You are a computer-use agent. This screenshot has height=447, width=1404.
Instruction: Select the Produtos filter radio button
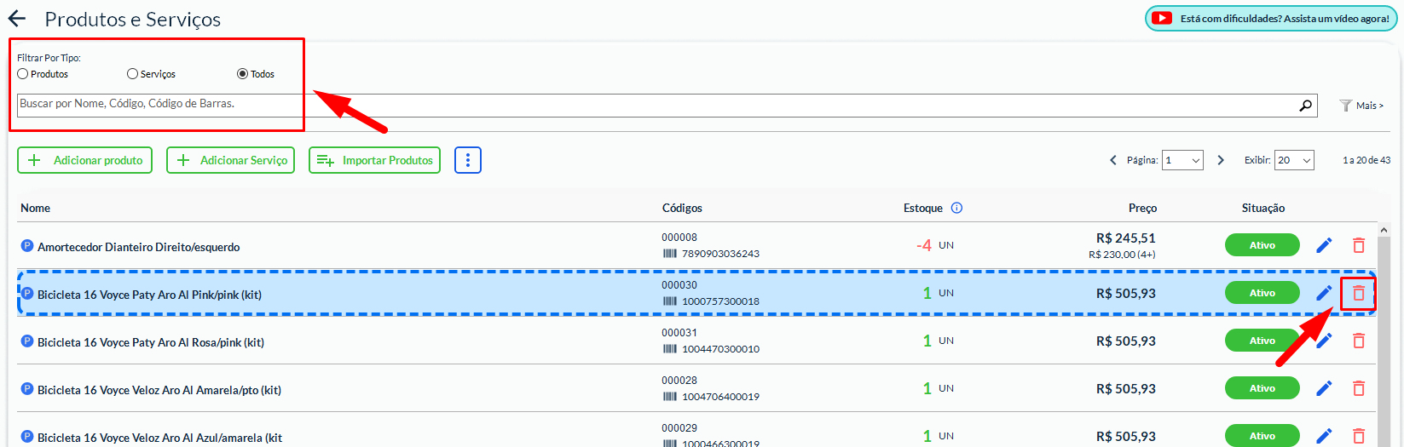pos(23,74)
